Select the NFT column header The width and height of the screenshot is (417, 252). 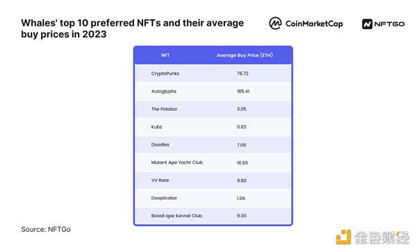click(x=165, y=56)
